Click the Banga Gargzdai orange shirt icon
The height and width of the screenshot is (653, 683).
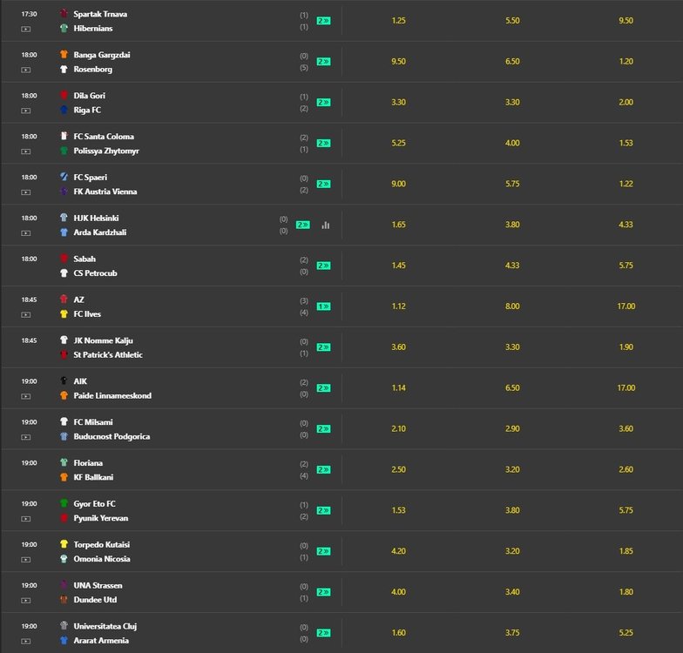[x=64, y=54]
